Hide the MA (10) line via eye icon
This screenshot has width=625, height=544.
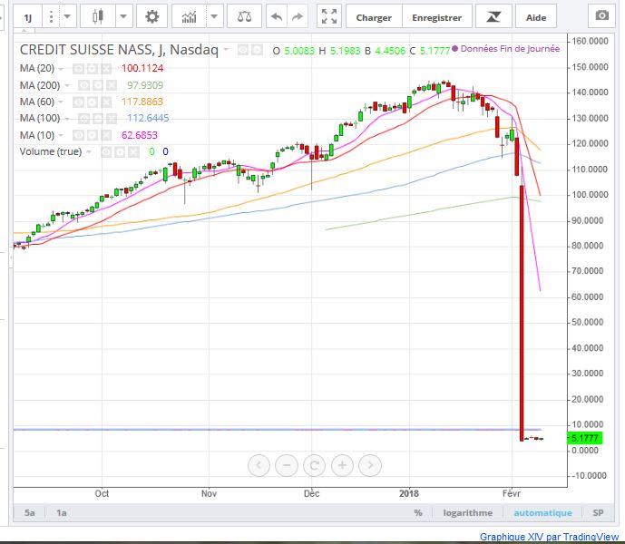78,135
